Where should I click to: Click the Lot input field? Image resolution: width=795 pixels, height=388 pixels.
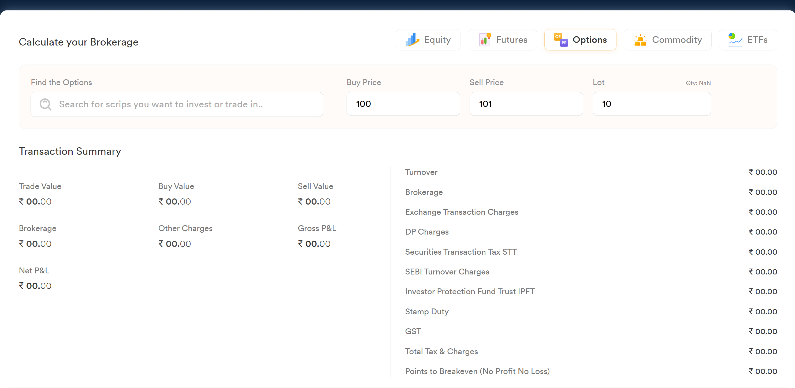pos(651,104)
